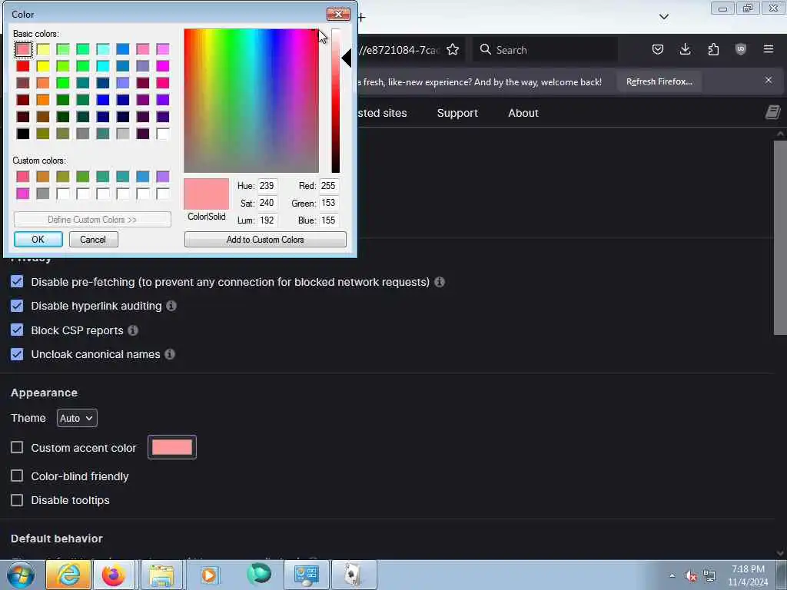
Task: Open the Firefox downloads panel
Action: 685,49
